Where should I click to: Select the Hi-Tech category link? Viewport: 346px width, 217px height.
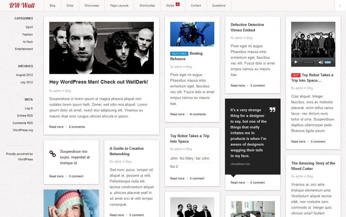coord(28,42)
